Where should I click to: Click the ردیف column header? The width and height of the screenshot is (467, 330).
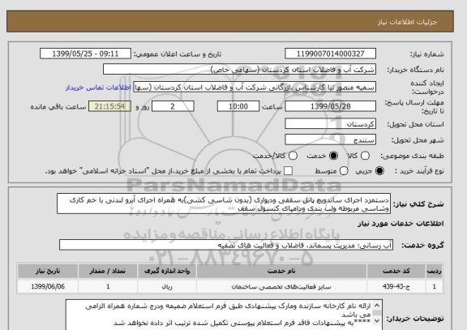point(435,271)
